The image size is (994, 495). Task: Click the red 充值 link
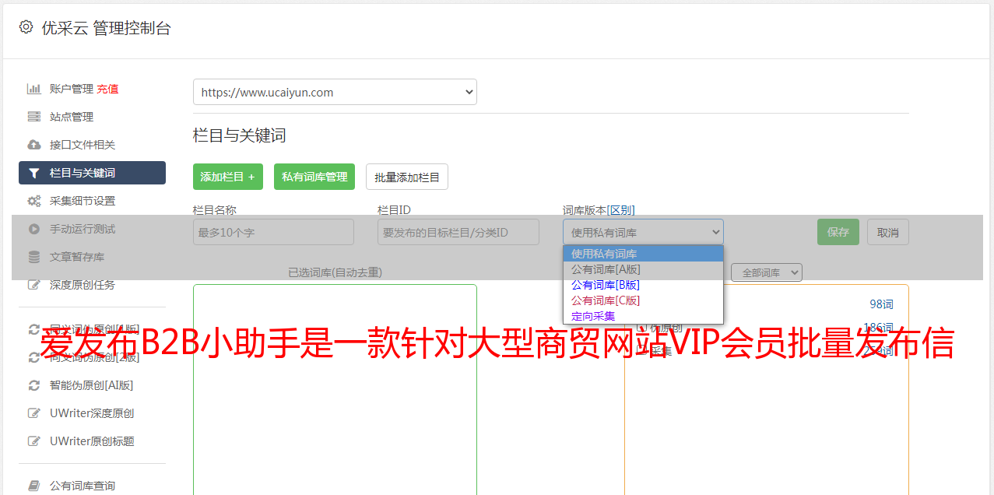click(x=107, y=89)
